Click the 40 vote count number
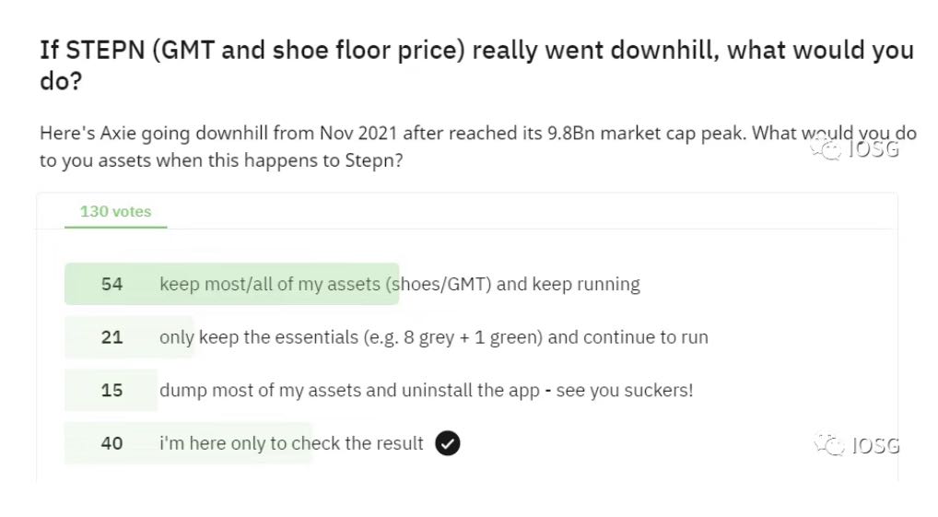The image size is (938, 517). tap(111, 443)
